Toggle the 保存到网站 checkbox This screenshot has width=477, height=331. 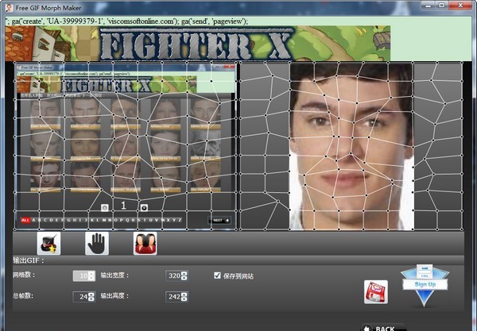(x=217, y=275)
